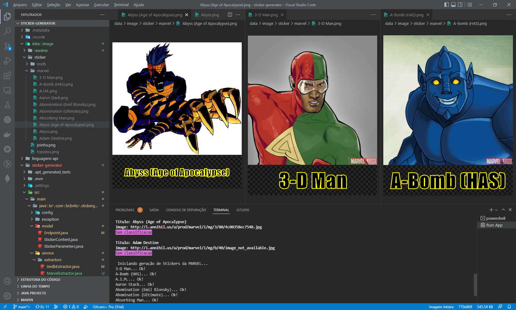Click the remote window indicator in status bar
Screen dimensions: 516x310
pos(5,307)
